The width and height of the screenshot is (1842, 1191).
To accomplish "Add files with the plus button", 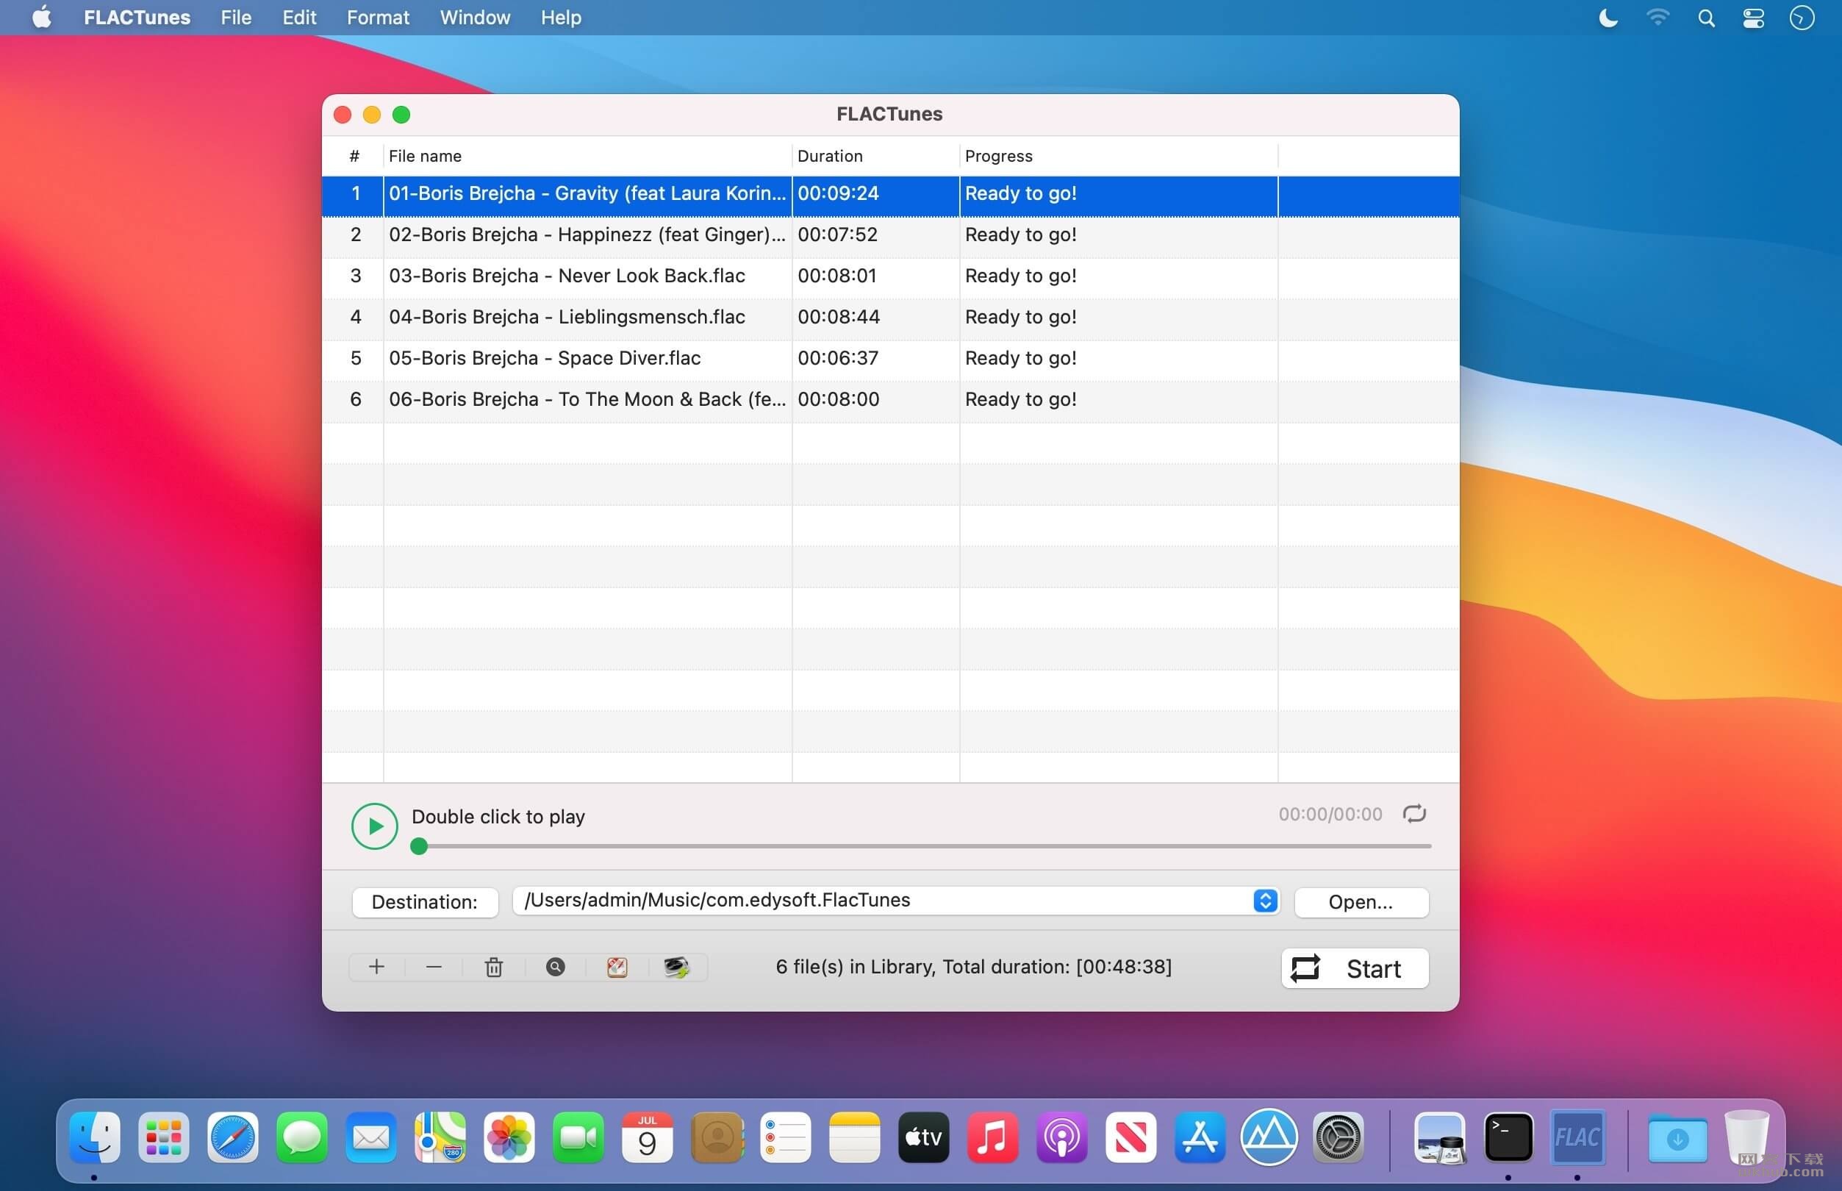I will (x=376, y=967).
